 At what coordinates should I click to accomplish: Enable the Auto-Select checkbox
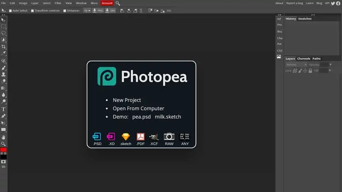pos(10,11)
